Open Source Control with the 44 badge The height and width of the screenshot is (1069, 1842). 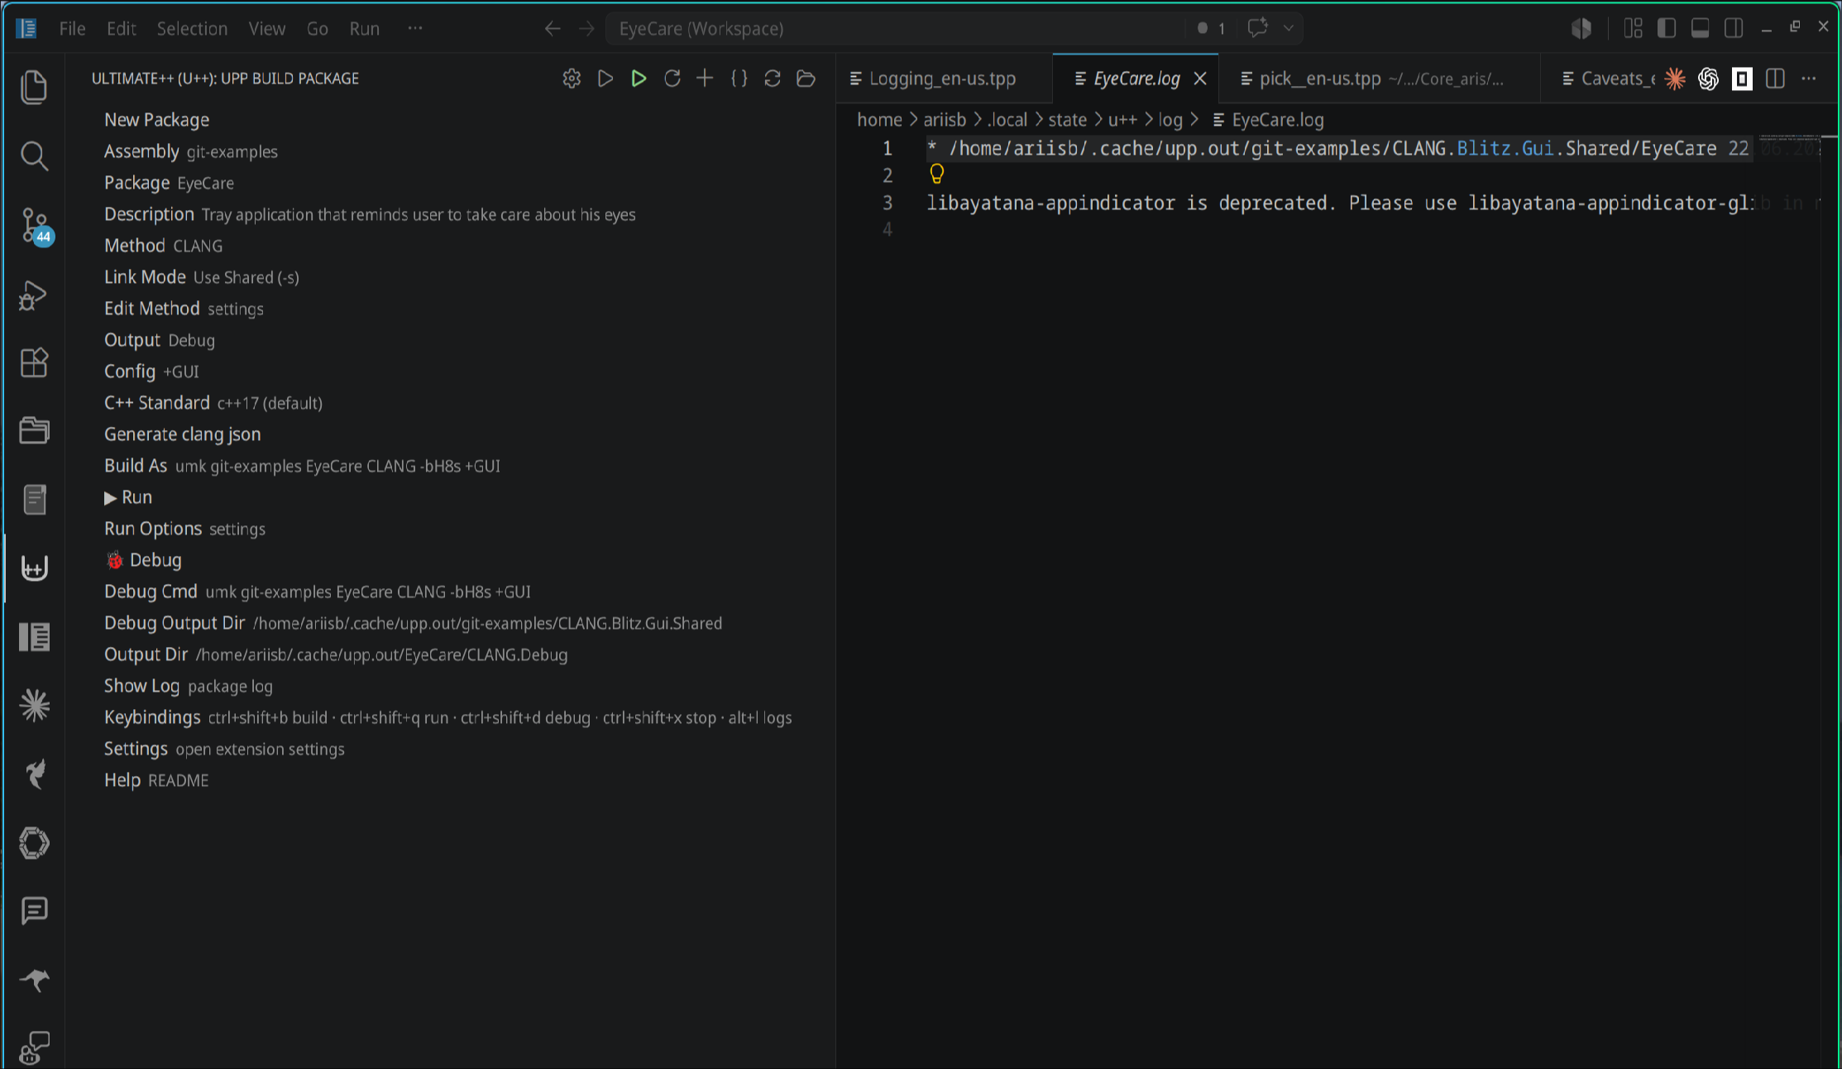click(x=36, y=225)
